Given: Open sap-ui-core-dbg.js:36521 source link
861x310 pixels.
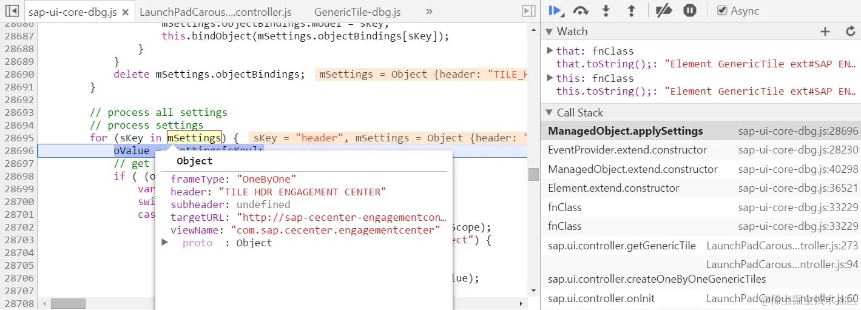Looking at the screenshot, I should click(x=798, y=188).
